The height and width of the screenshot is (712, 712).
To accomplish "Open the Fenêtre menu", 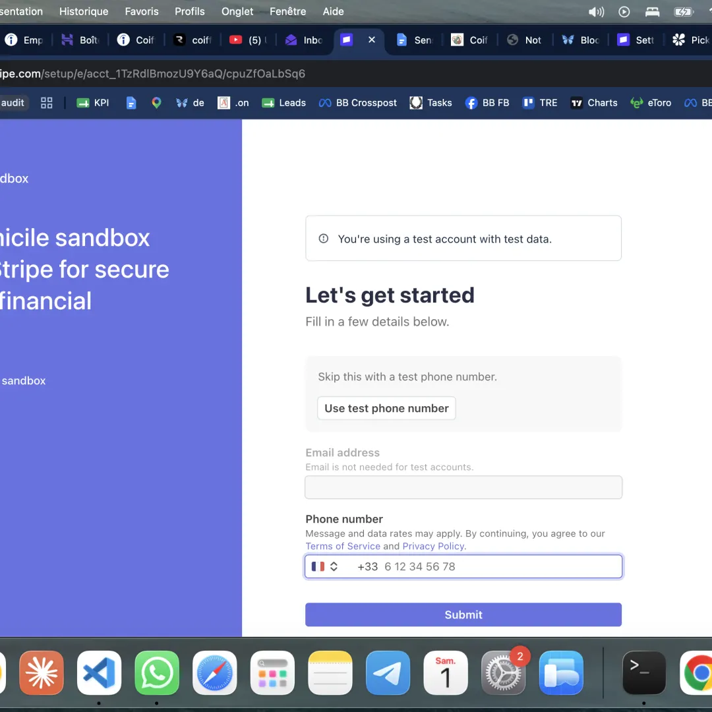I will point(288,11).
